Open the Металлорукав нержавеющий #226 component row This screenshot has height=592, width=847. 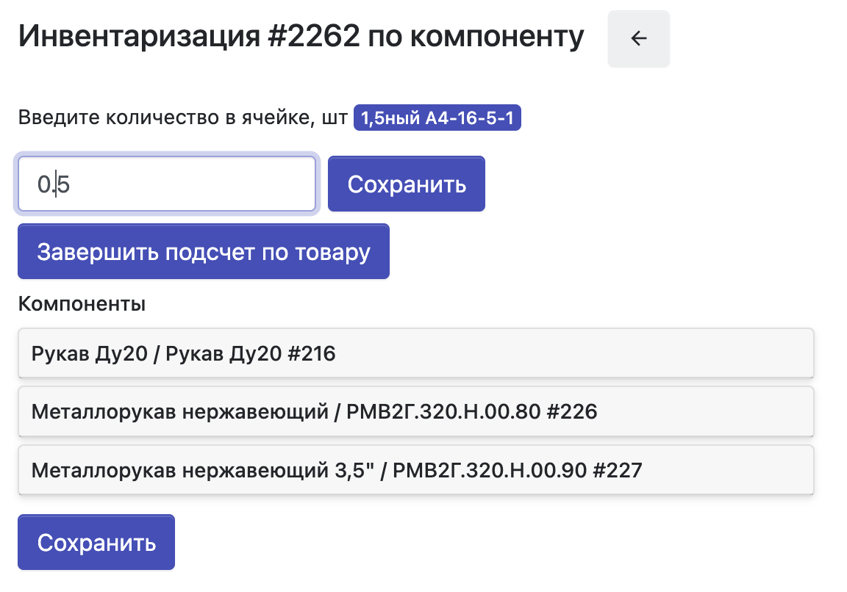click(x=415, y=412)
